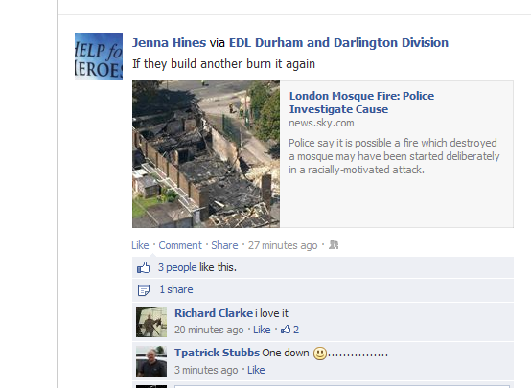Click the thumbs-up icon beside '3 people like this'
Viewport: 531px width, 388px height.
tap(143, 267)
